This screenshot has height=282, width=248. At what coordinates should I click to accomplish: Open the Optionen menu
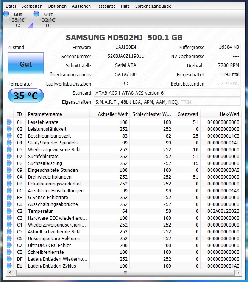point(57,6)
